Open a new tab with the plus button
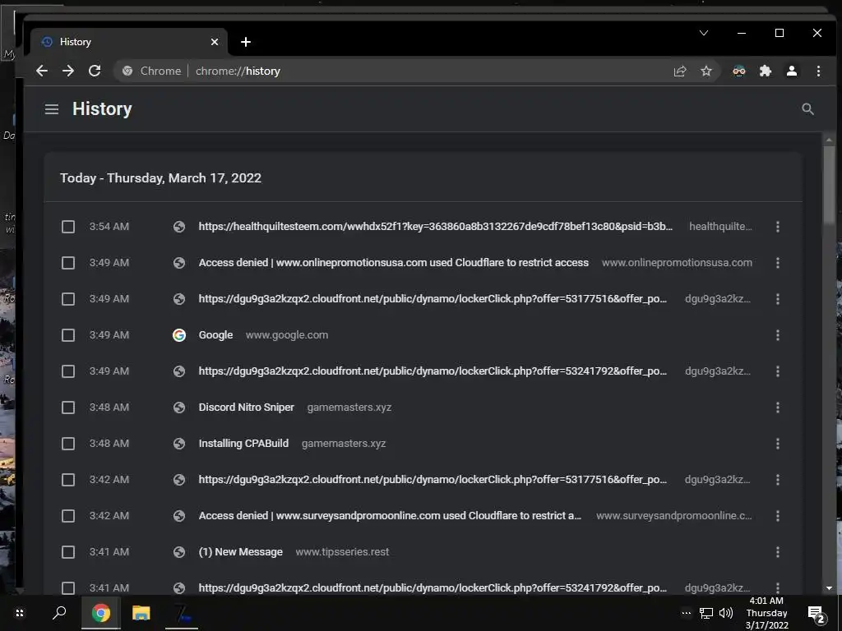Image resolution: width=842 pixels, height=631 pixels. (245, 42)
